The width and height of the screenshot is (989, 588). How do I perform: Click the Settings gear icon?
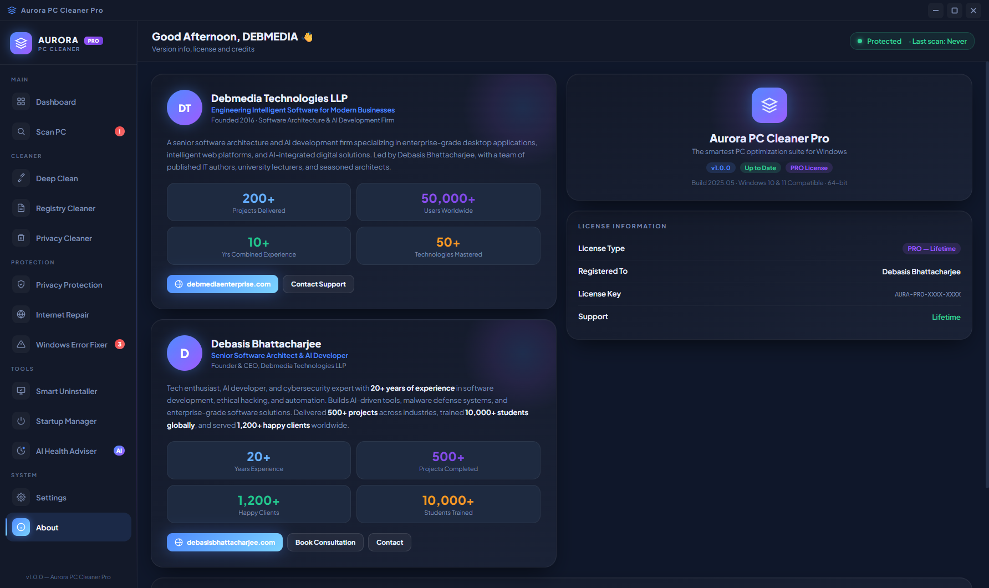coord(21,497)
